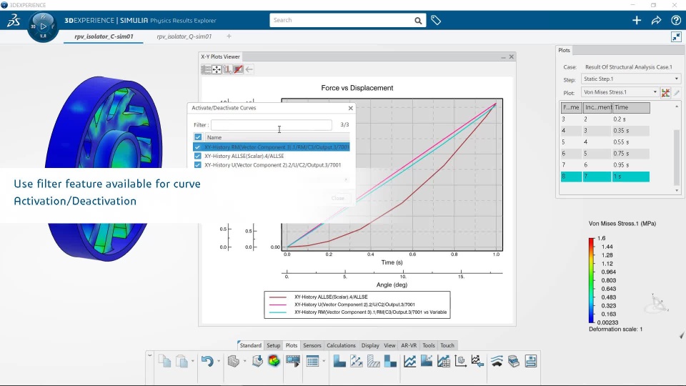Open the Setup toolbar tab
The height and width of the screenshot is (386, 686).
click(274, 345)
